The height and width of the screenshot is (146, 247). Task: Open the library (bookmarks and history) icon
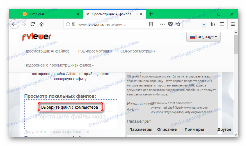[213, 24]
